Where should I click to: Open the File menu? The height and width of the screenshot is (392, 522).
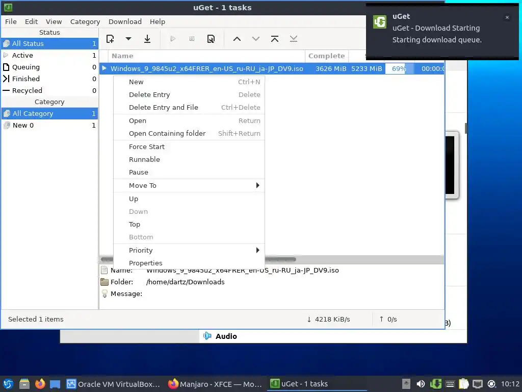pyautogui.click(x=11, y=21)
